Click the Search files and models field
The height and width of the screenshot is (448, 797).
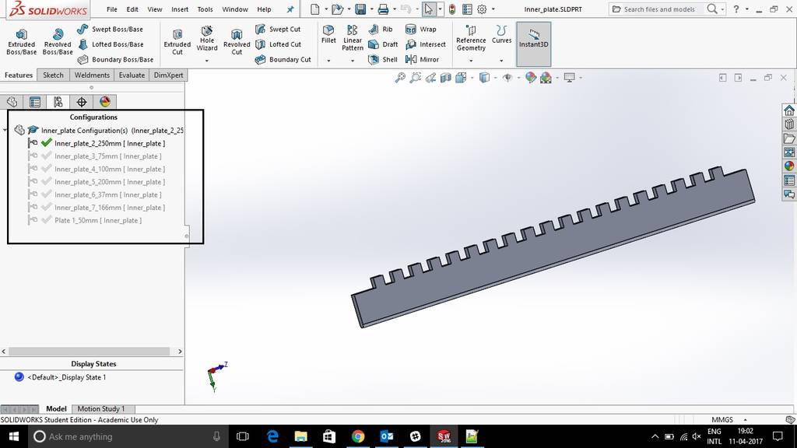(x=658, y=9)
